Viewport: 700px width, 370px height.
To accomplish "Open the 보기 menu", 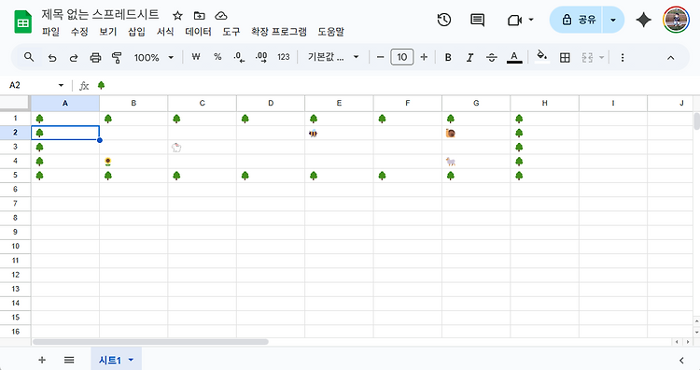I will pyautogui.click(x=108, y=32).
